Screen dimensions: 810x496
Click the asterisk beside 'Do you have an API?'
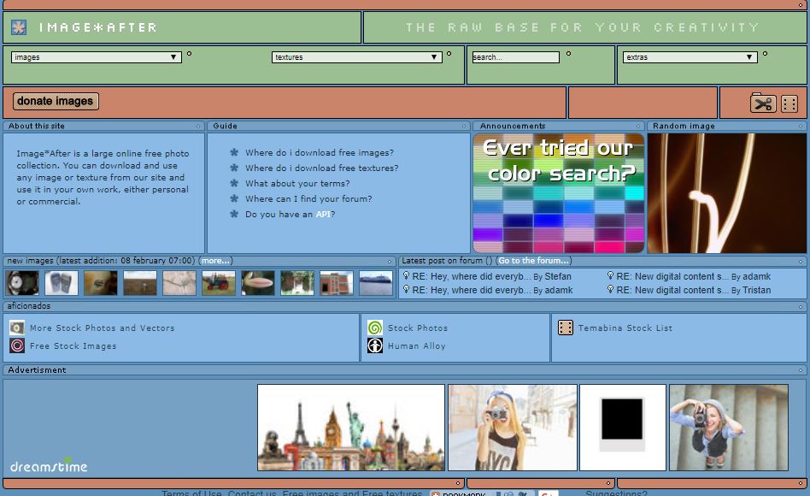234,214
